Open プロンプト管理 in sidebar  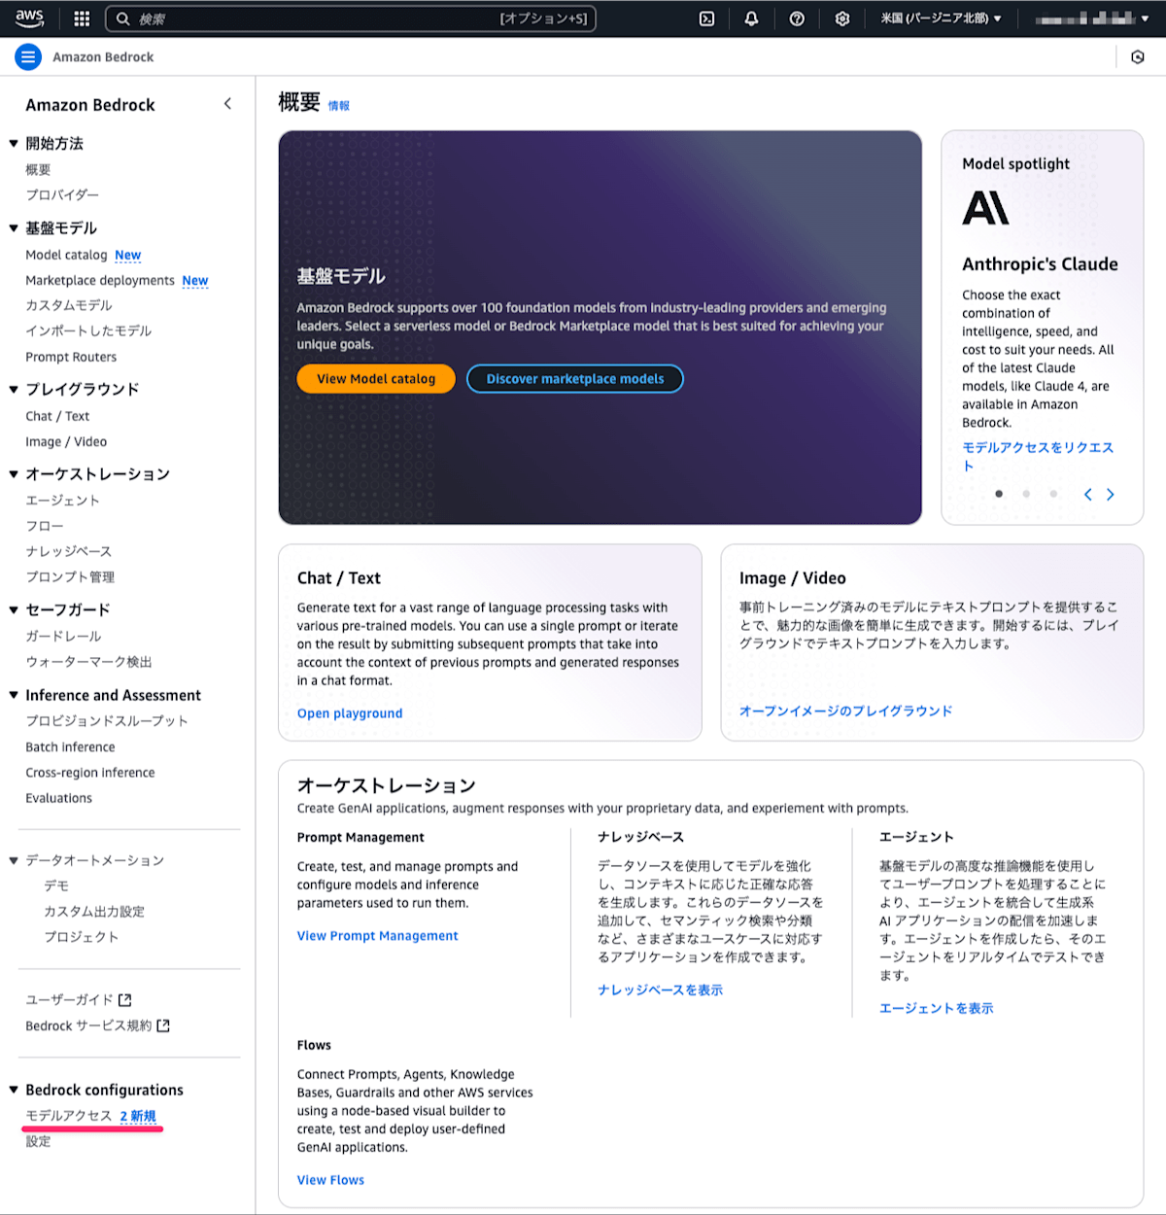point(70,577)
